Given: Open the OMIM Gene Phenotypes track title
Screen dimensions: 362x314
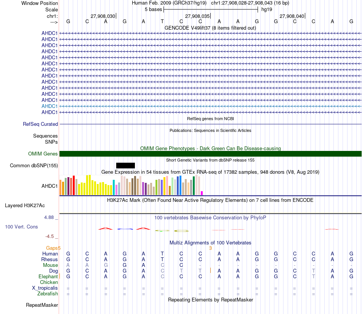Looking at the screenshot, I should [210, 148].
